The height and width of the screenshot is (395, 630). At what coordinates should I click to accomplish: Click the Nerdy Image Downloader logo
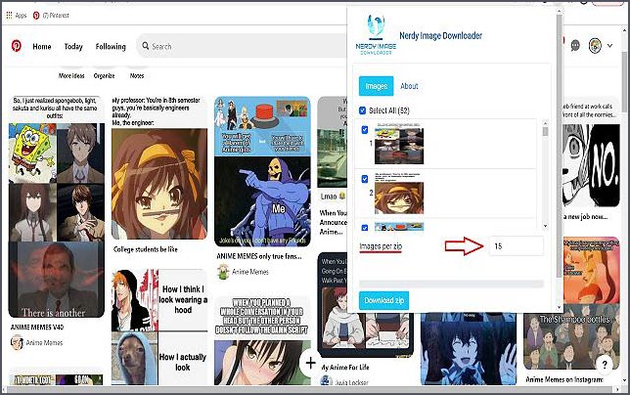tap(376, 35)
